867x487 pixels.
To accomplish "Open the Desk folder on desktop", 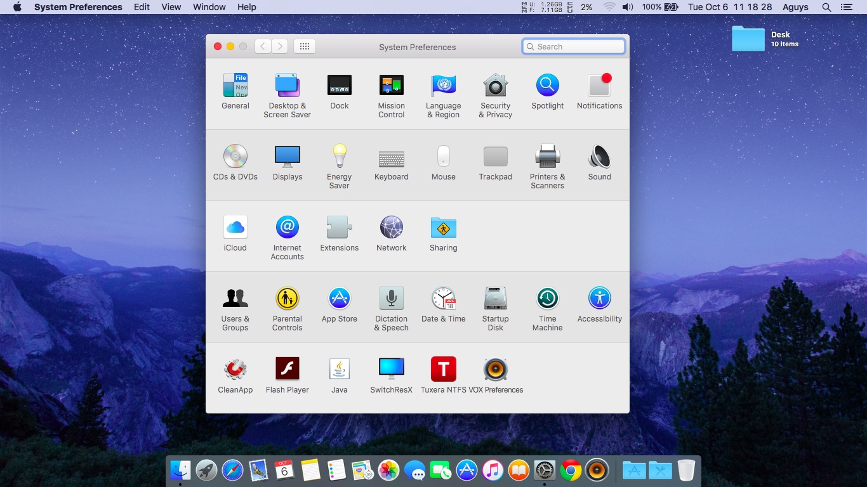I will pos(748,39).
